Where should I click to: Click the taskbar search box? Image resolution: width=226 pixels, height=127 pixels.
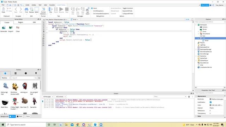pyautogui.click(x=26, y=125)
